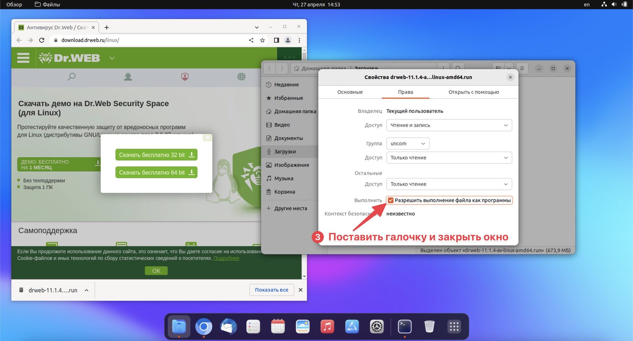Close the download options popup
Image resolution: width=633 pixels, height=341 pixels.
pos(208,138)
